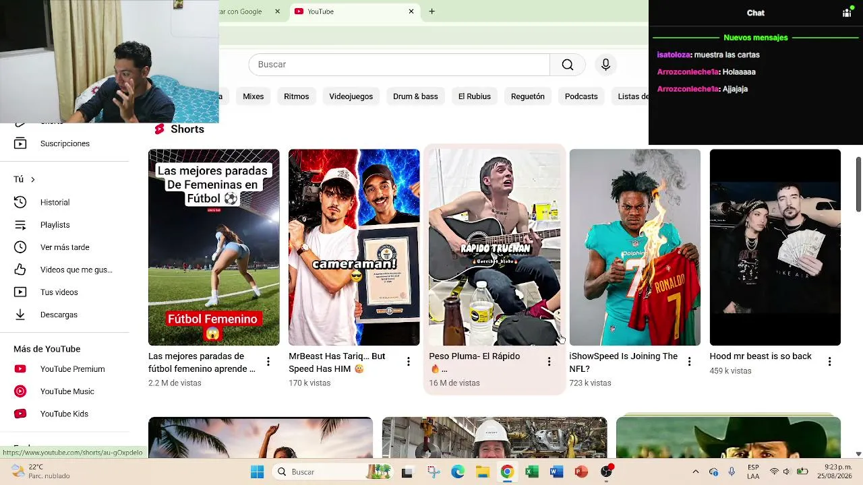
Task: Launch Word from the taskbar
Action: click(556, 472)
